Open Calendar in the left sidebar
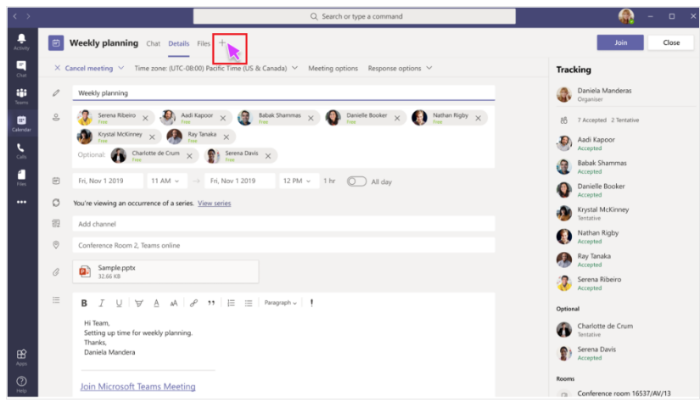700x408 pixels. coord(21,123)
